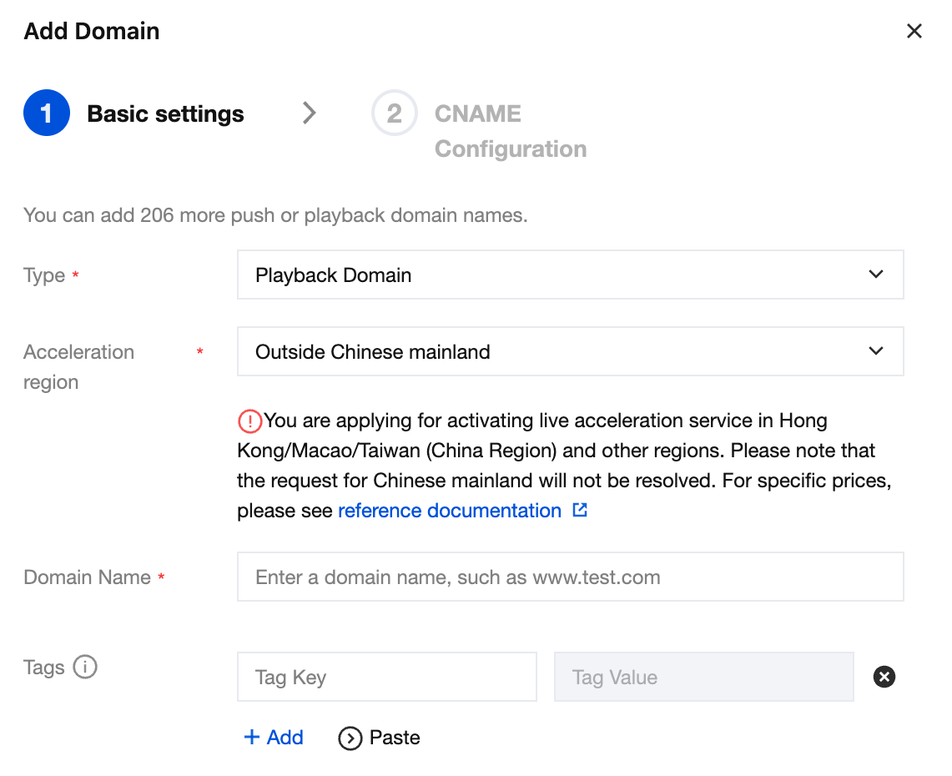Click into the Tag Key field

click(x=386, y=677)
